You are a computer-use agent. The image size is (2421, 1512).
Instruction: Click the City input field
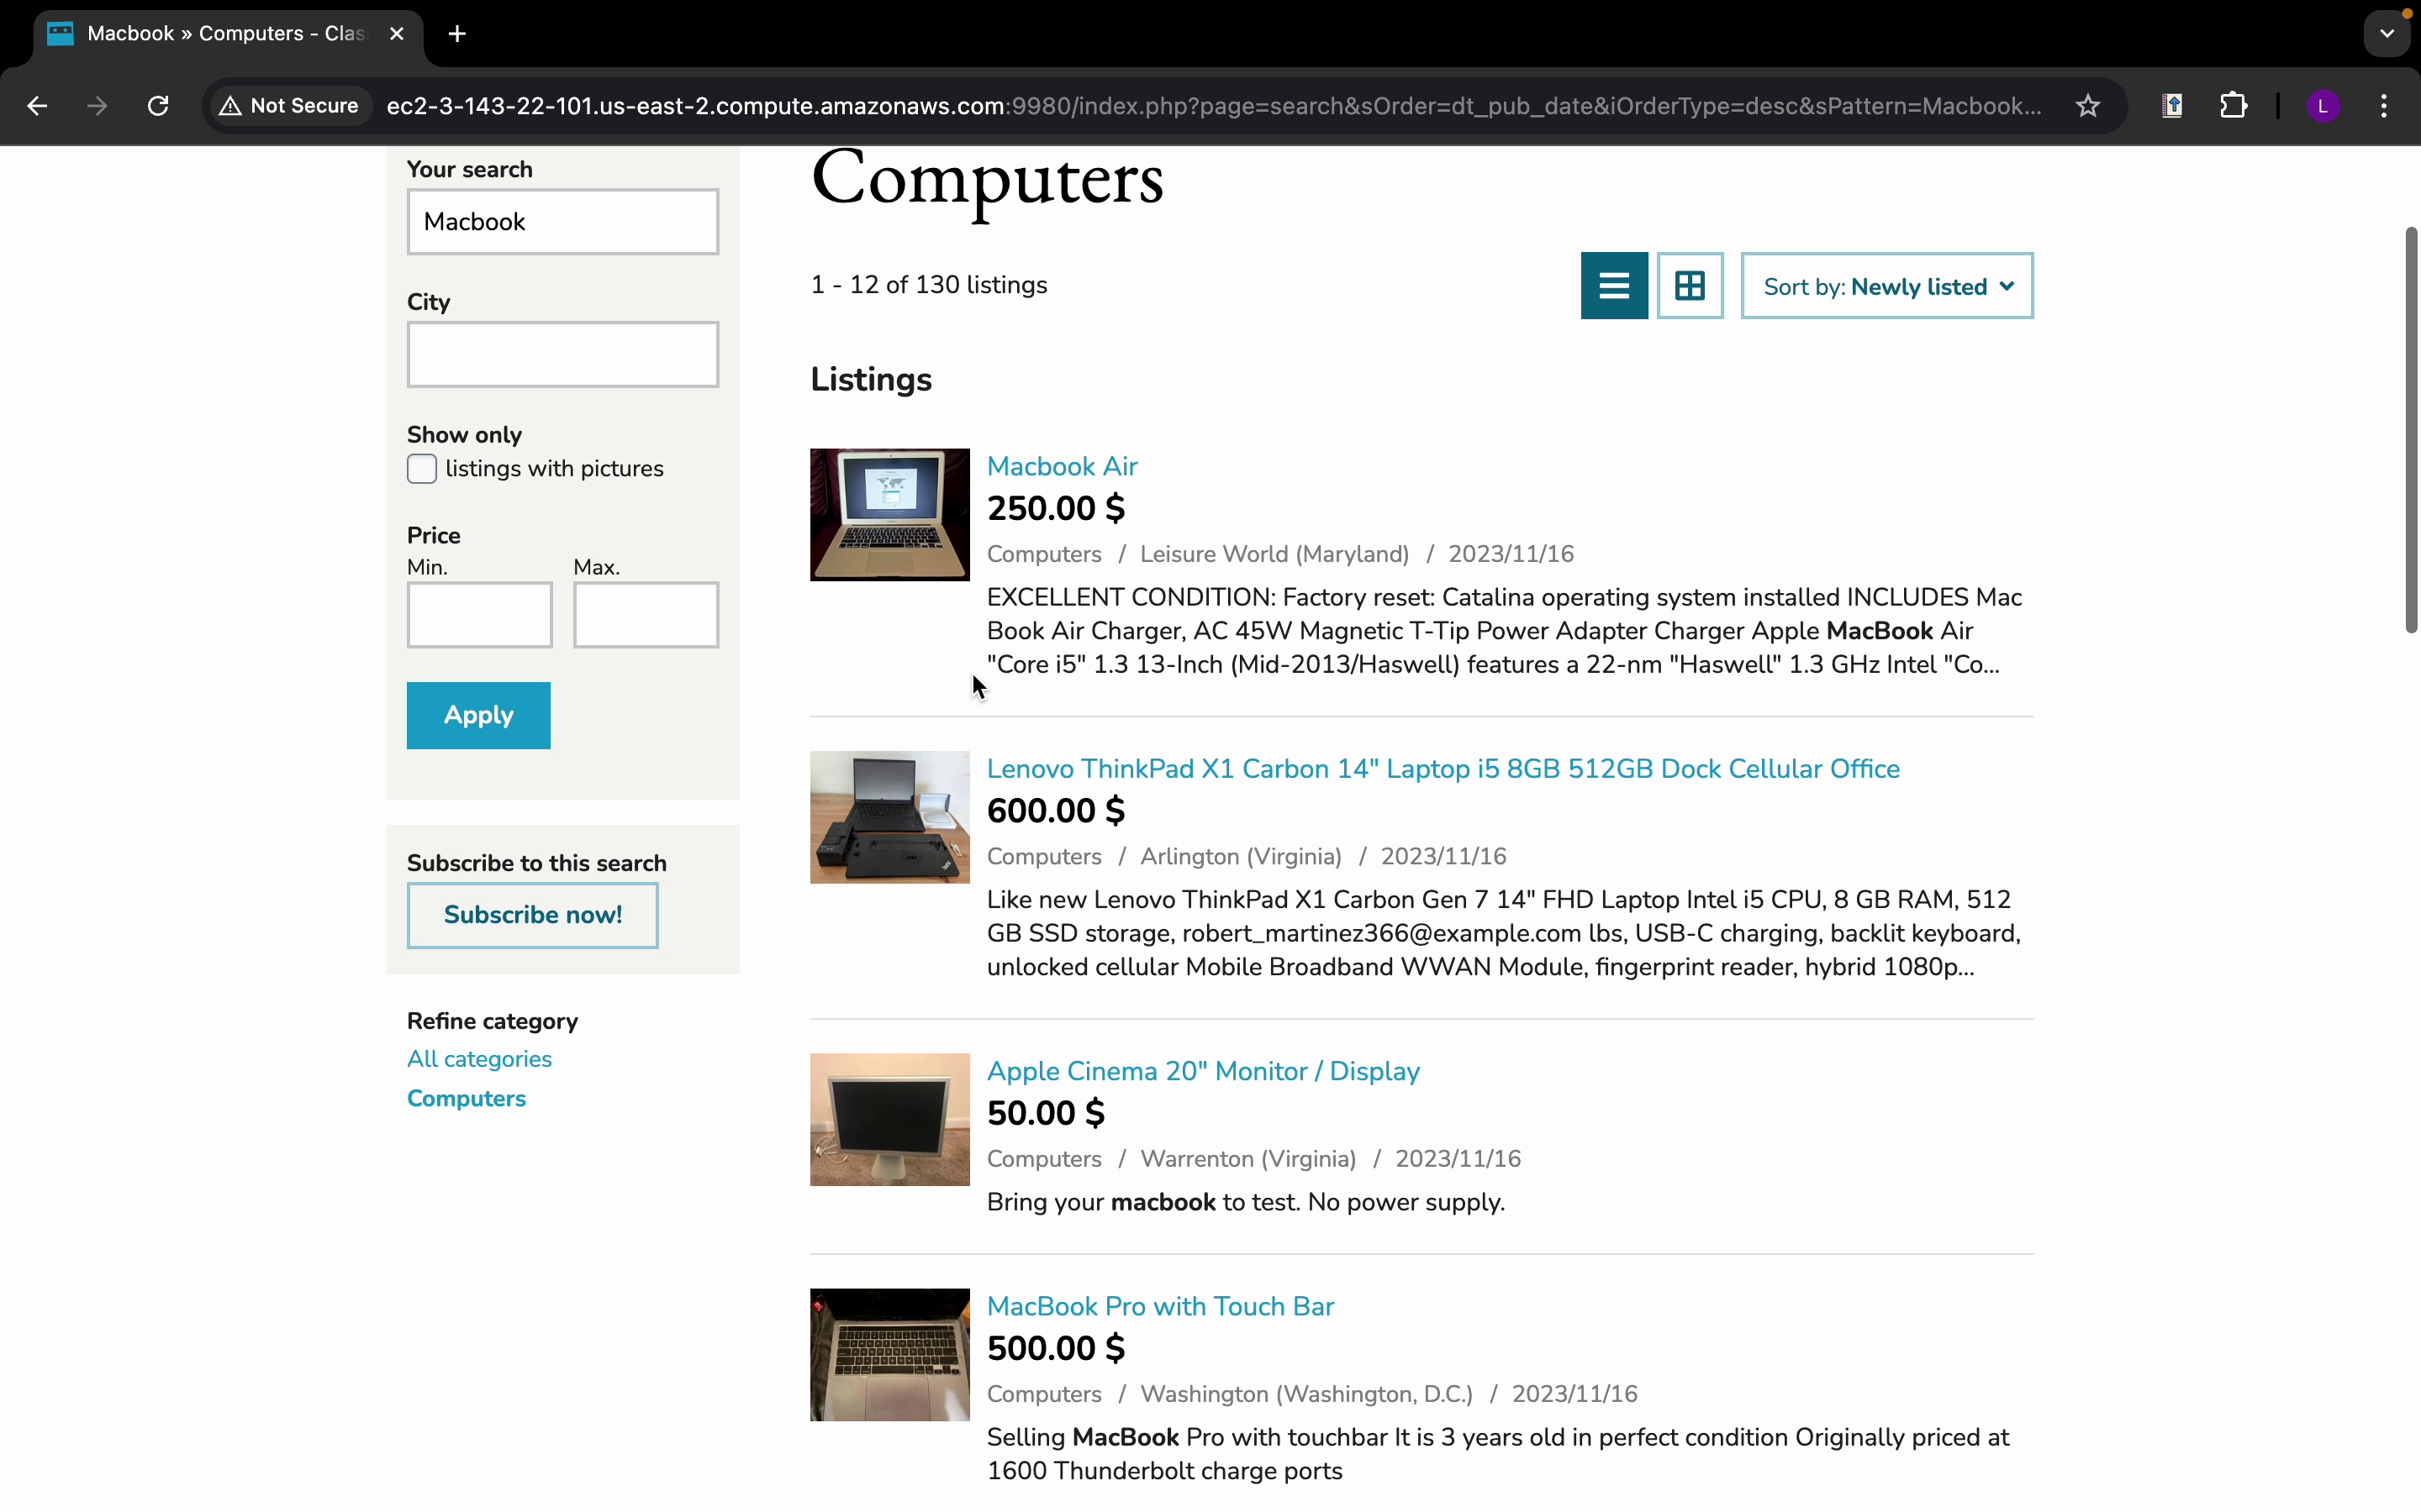[x=562, y=355]
